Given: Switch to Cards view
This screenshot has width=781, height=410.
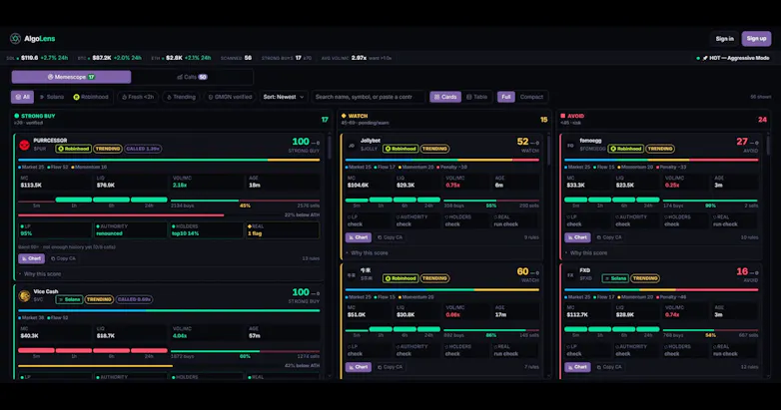Looking at the screenshot, I should click(x=445, y=97).
